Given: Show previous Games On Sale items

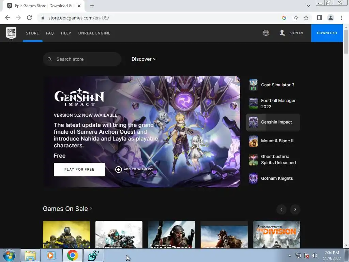Looking at the screenshot, I should (281, 209).
